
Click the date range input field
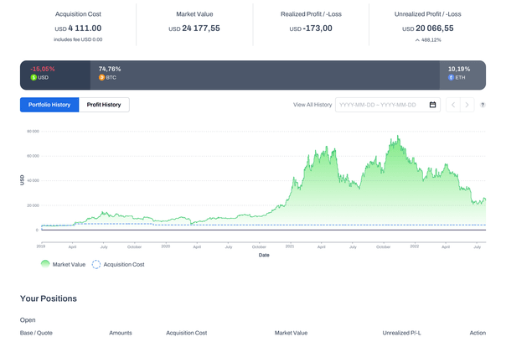381,105
